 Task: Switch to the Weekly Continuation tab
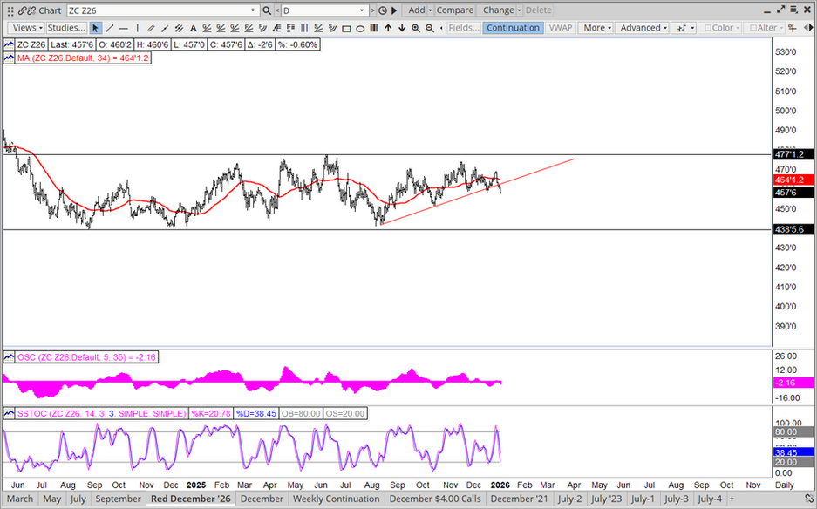[336, 499]
